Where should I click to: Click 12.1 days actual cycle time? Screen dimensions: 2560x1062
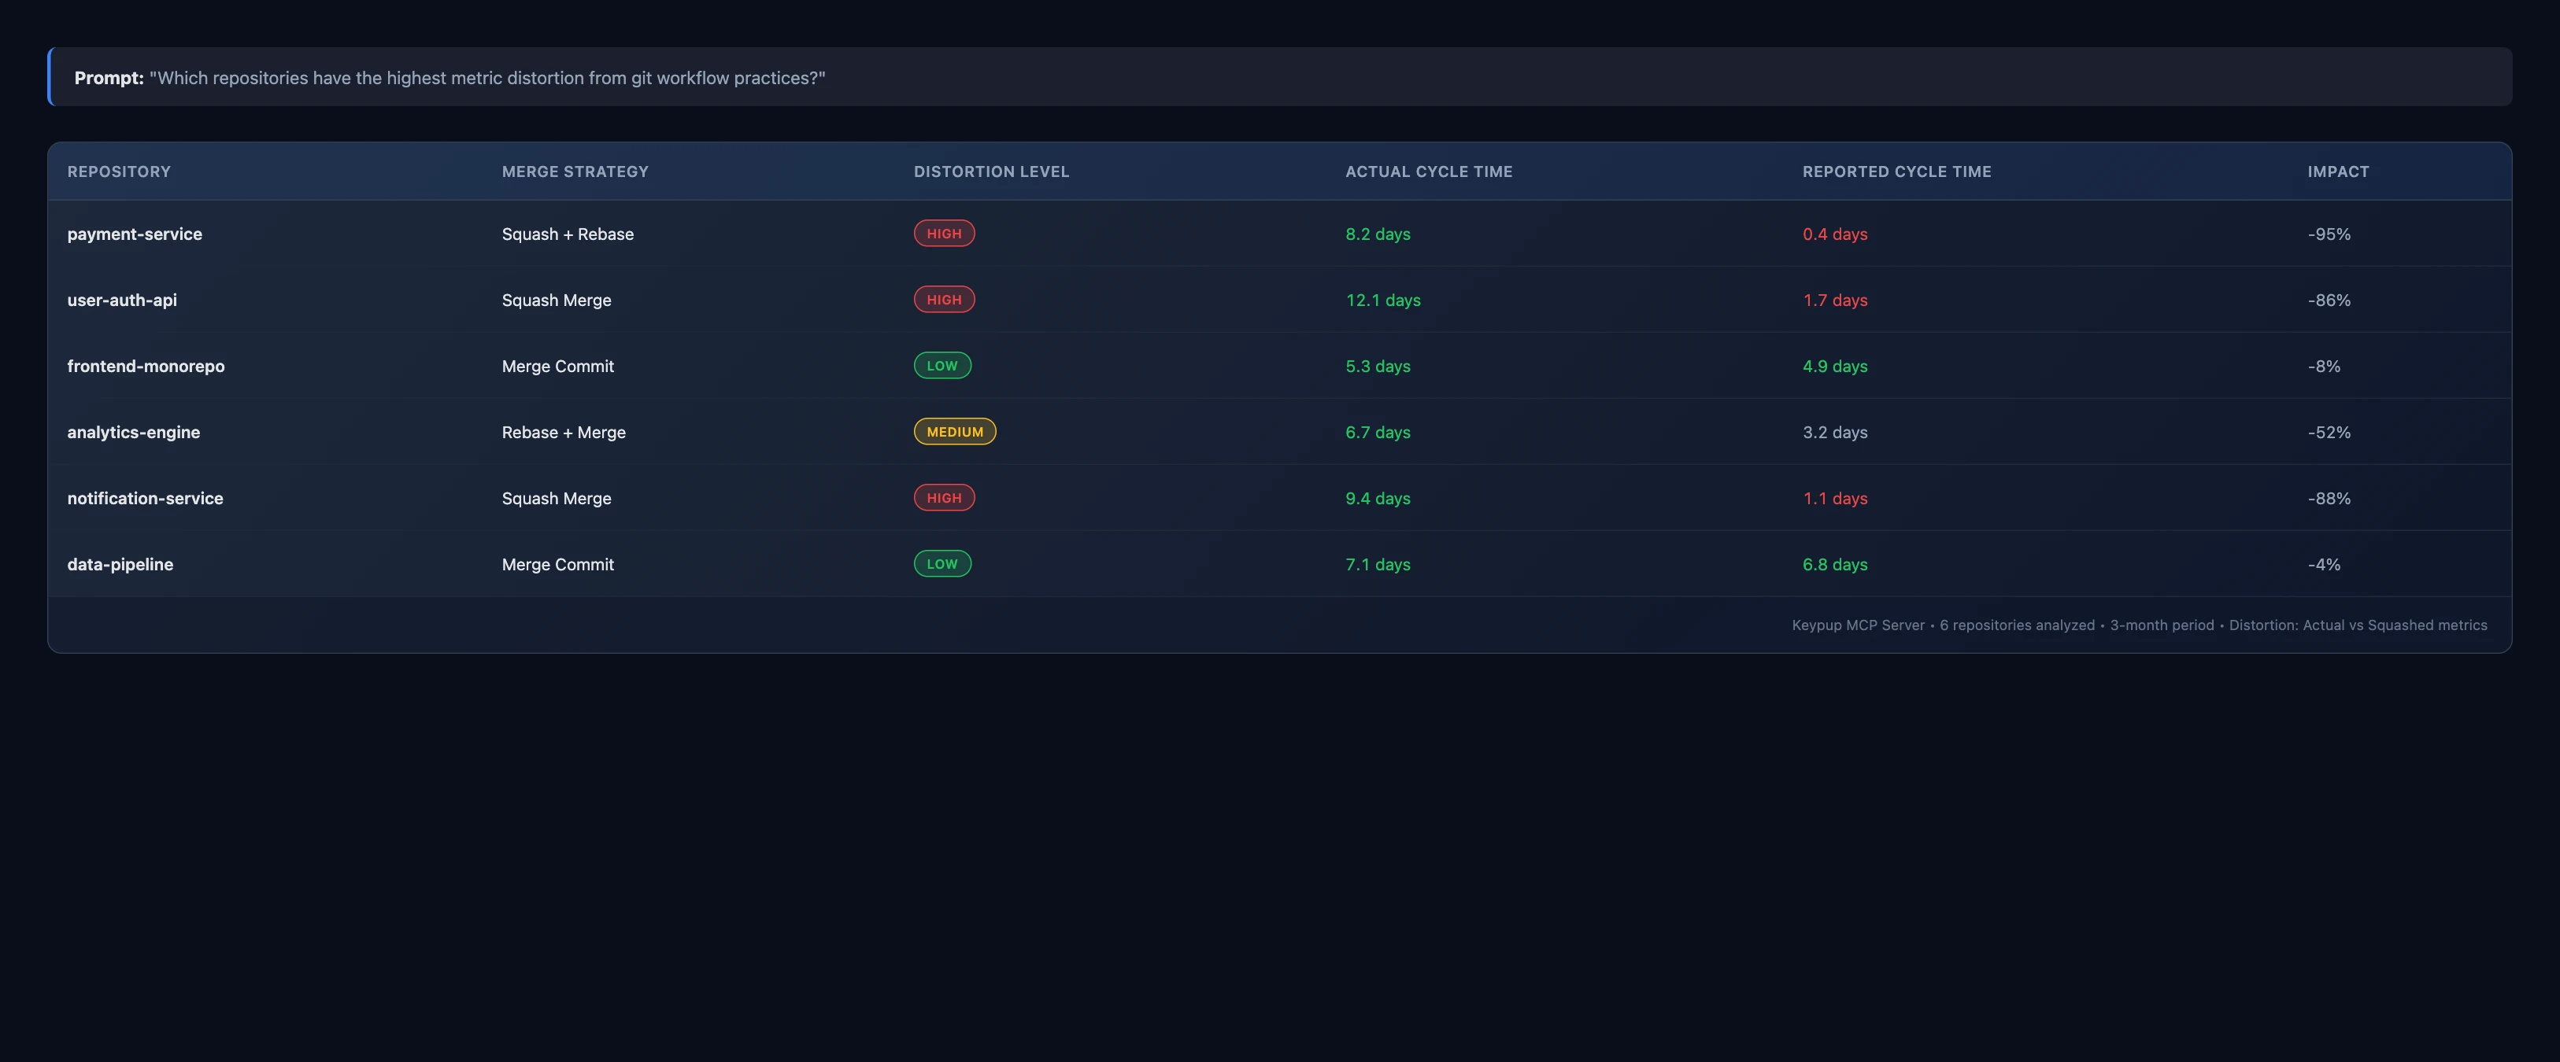click(x=1382, y=300)
